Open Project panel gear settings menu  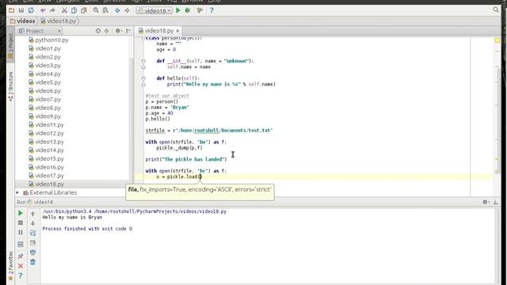click(118, 31)
